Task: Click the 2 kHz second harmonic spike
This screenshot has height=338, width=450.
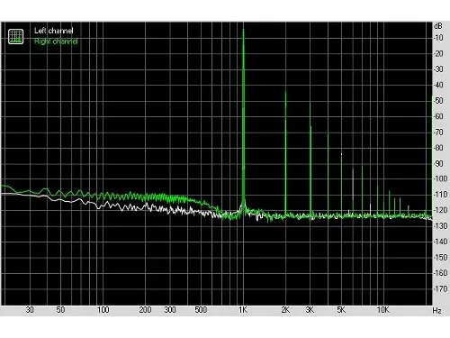Action: pyautogui.click(x=285, y=153)
